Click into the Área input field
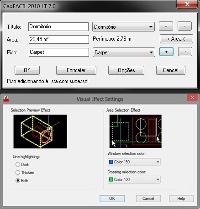 click(x=59, y=39)
